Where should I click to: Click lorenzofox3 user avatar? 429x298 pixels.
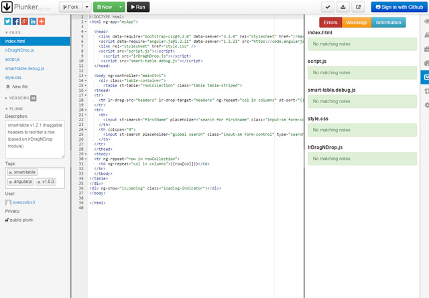8,203
